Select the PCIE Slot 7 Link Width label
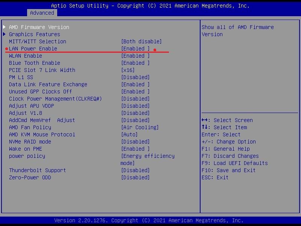The image size is (301, 226). pyautogui.click(x=42, y=70)
